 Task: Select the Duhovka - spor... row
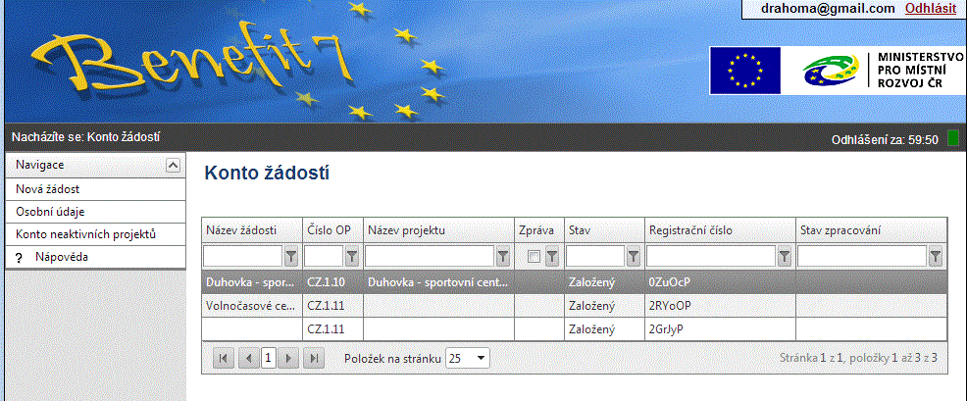[574, 282]
